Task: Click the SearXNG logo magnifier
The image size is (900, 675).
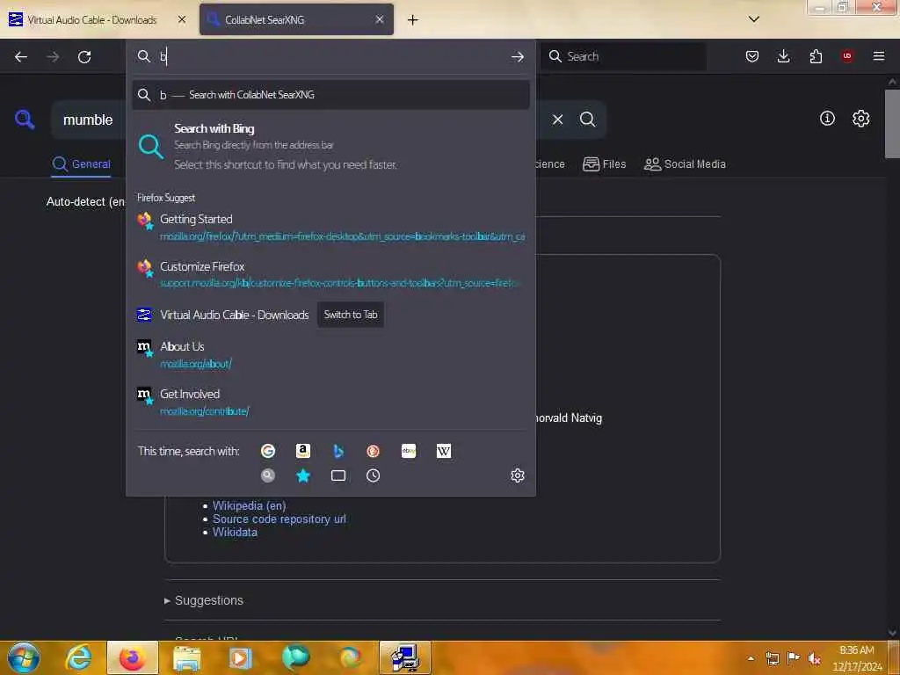Action: point(24,120)
